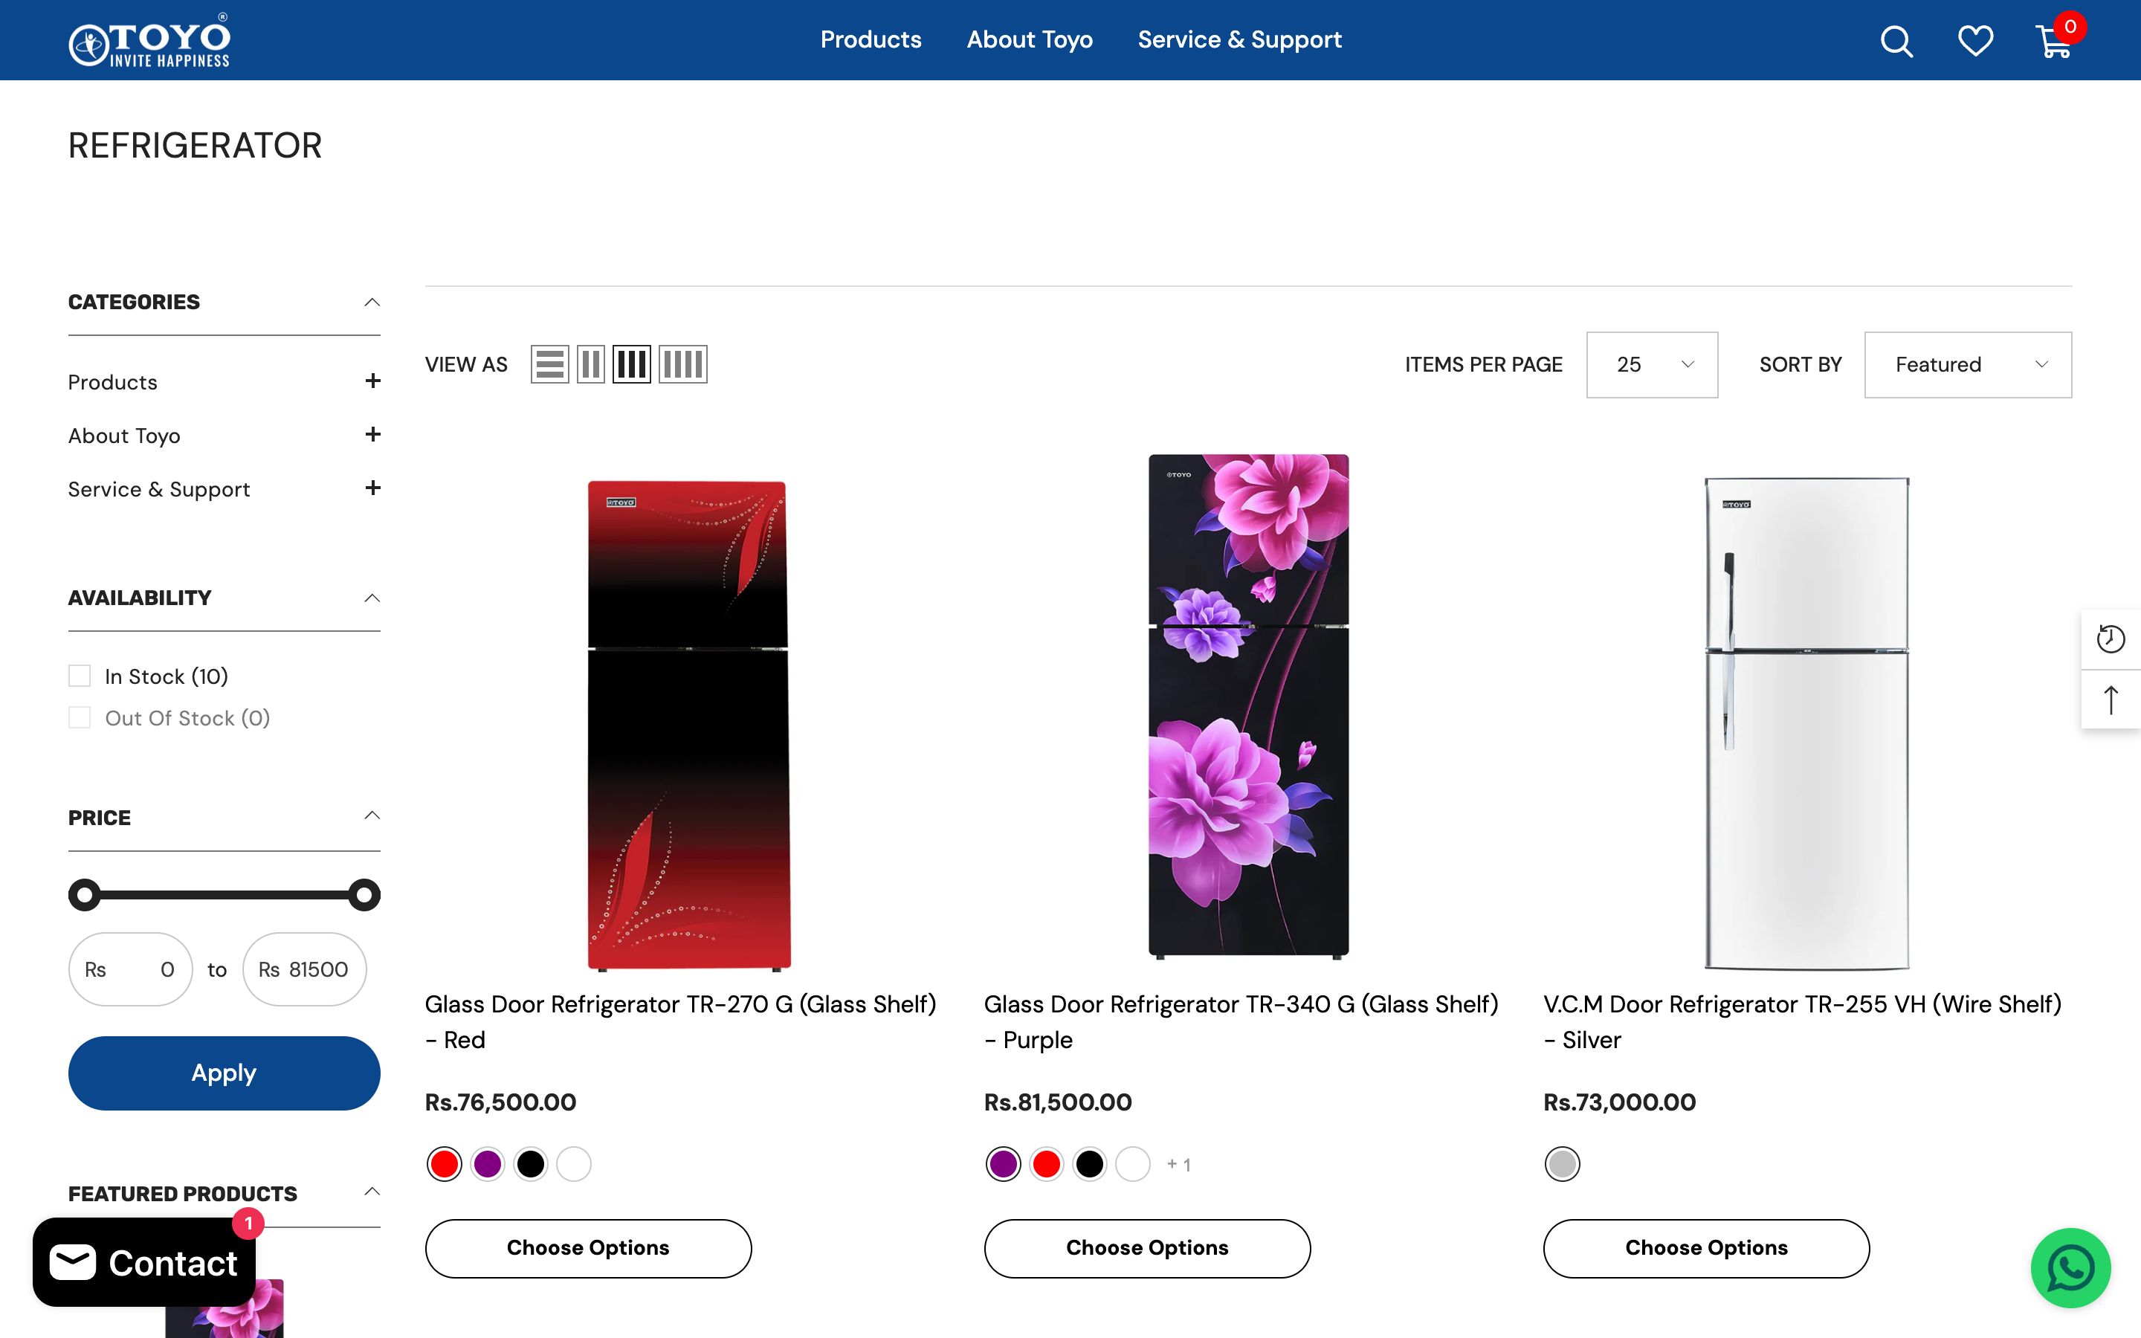The image size is (2141, 1338).
Task: Select four-column grid view icon
Action: [682, 363]
